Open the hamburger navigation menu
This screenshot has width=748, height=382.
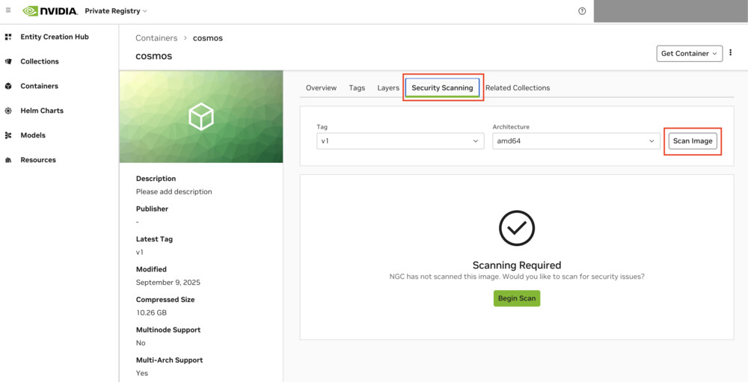click(x=8, y=10)
